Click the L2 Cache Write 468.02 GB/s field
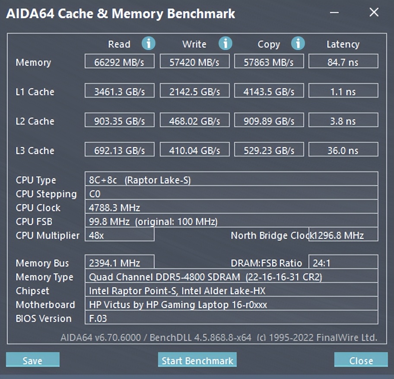Screen dimensions: 394x379 [x=194, y=120]
